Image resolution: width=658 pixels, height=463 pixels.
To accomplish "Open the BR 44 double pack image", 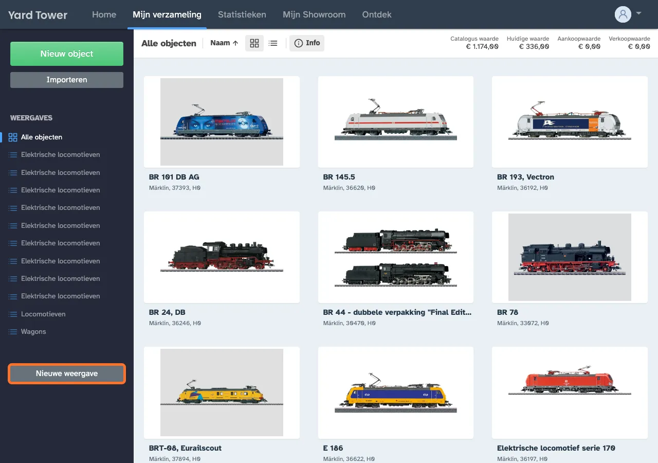I will pos(396,257).
